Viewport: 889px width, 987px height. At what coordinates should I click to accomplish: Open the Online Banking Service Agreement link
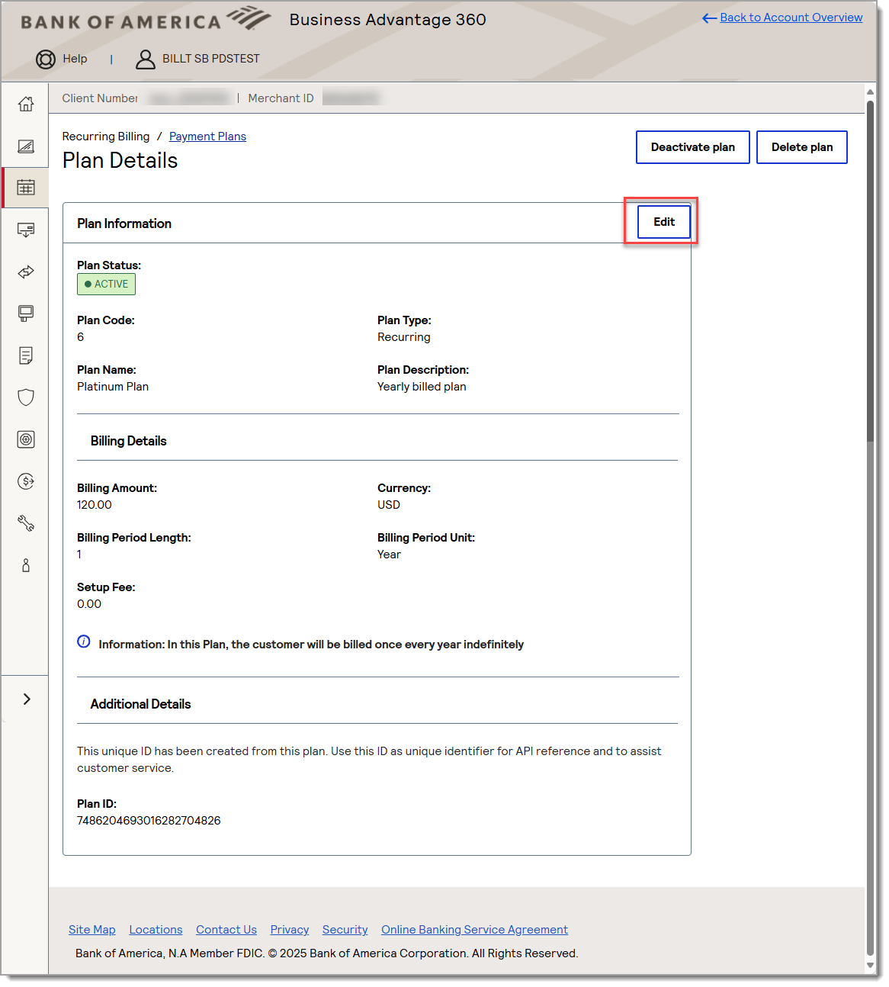click(475, 930)
